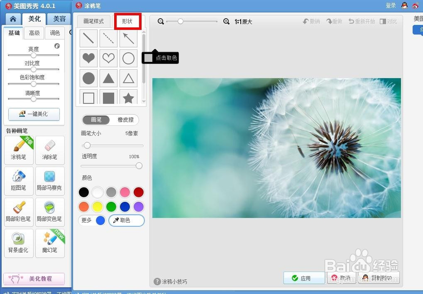Click the 透明度 opacity slider

[112, 166]
